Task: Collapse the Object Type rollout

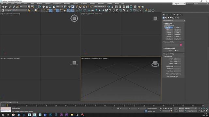Action: click(168, 23)
